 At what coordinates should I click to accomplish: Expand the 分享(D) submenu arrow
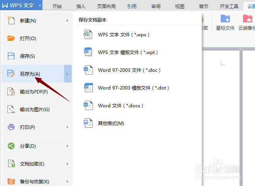pos(68,146)
